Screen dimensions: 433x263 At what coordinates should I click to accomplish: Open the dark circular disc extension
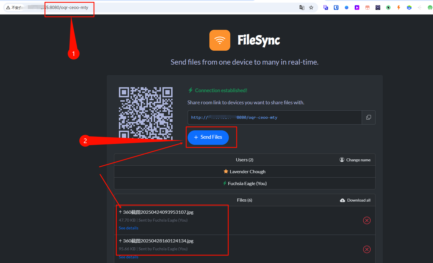coord(378,8)
